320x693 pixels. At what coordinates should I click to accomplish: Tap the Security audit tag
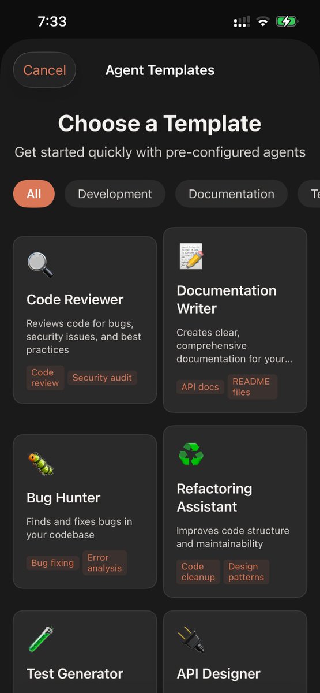(102, 378)
